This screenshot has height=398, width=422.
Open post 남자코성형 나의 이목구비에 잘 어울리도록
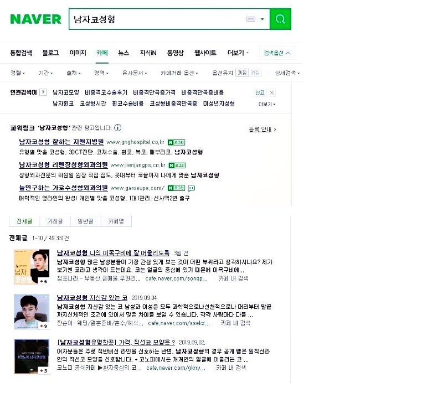114,253
